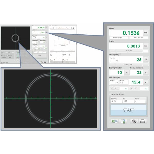Click the ID input field showing 100
Image resolution: width=154 pixels, height=154 pixels.
tap(128, 101)
